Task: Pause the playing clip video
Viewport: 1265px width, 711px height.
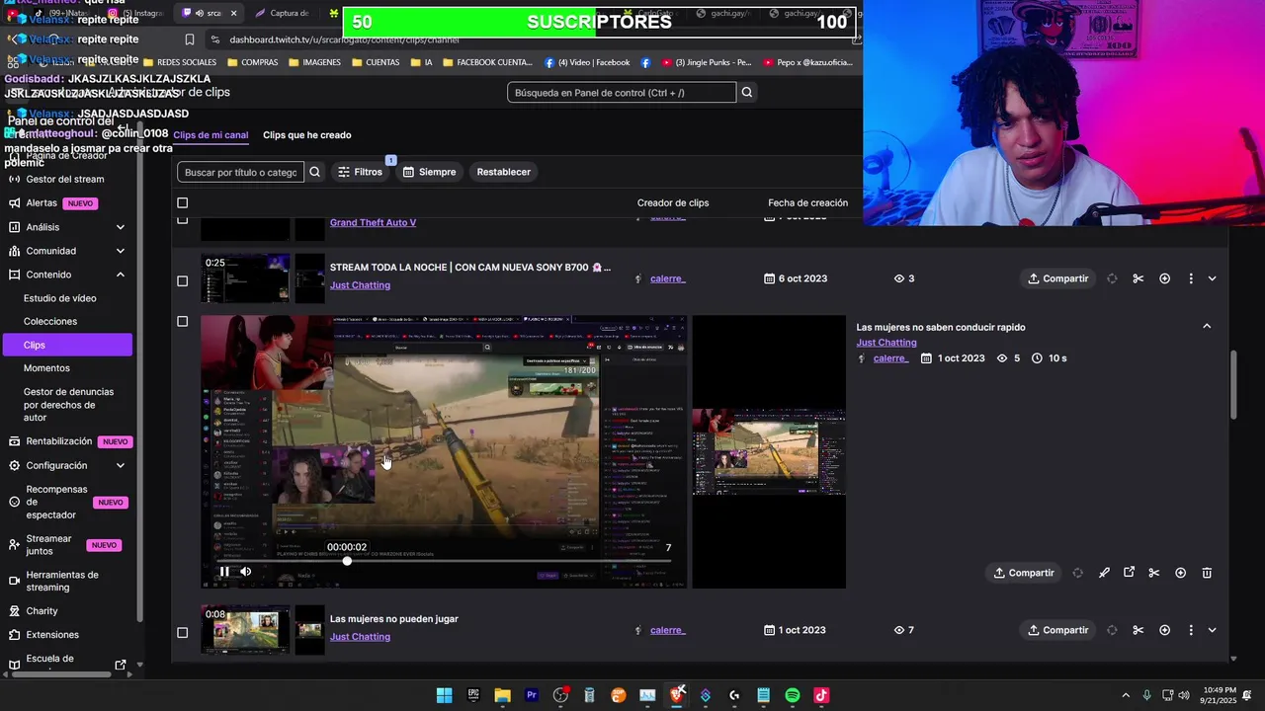Action: tap(224, 571)
